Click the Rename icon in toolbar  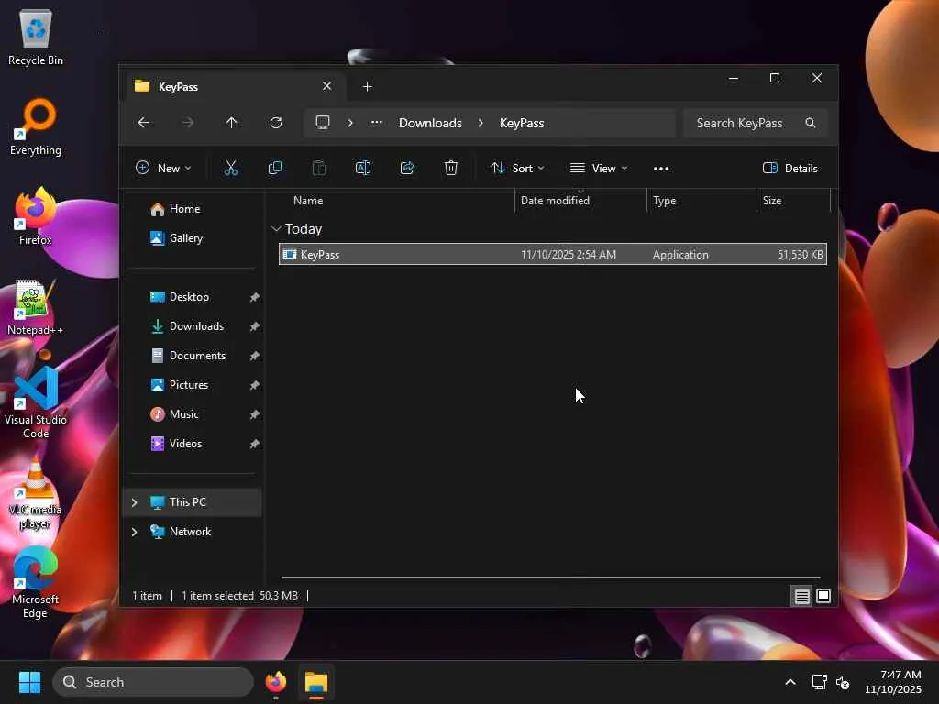click(363, 169)
